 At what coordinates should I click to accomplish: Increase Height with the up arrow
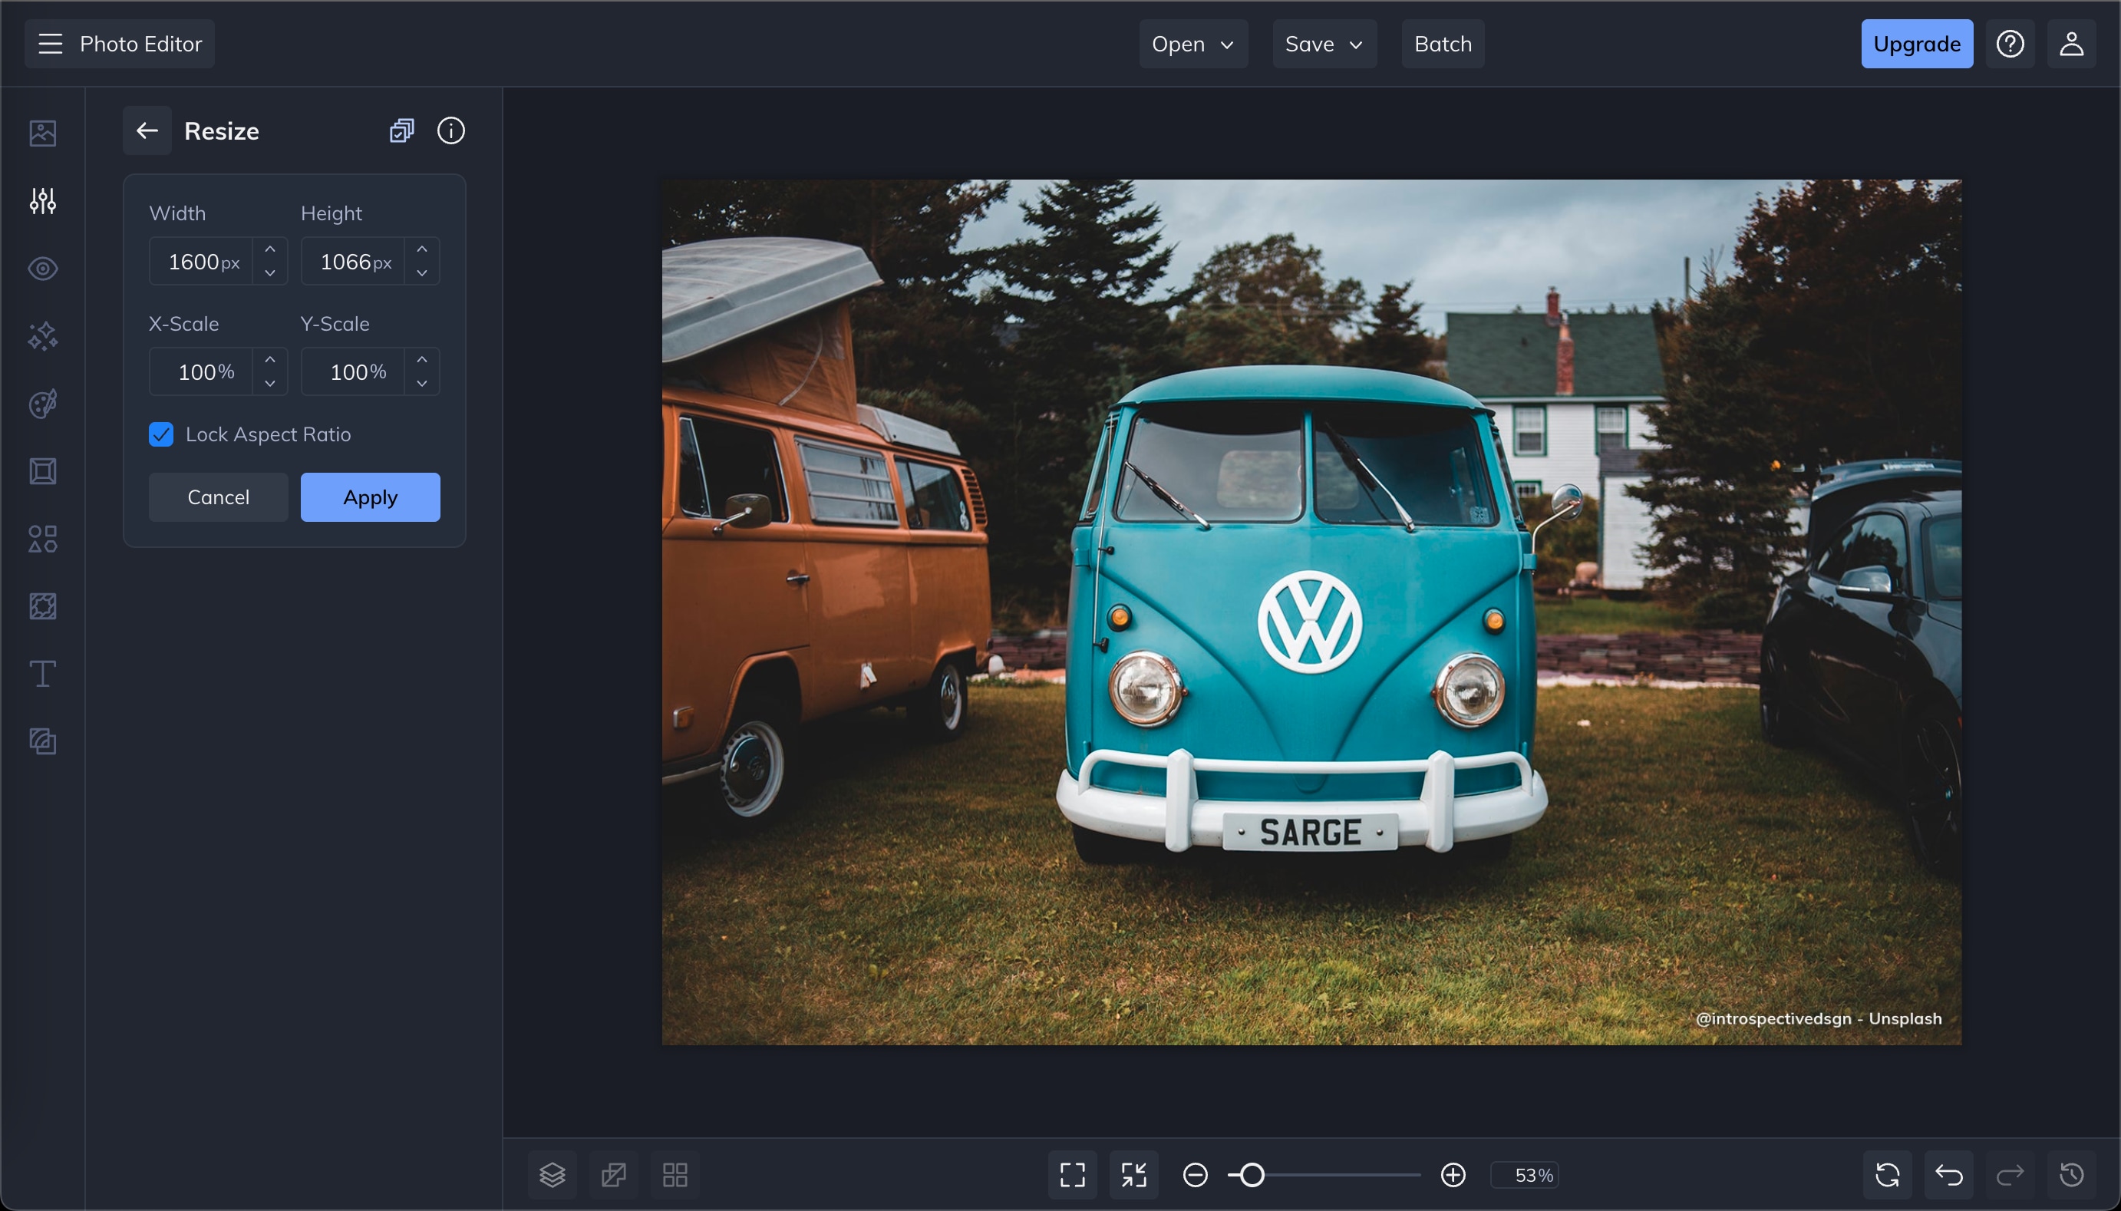422,249
